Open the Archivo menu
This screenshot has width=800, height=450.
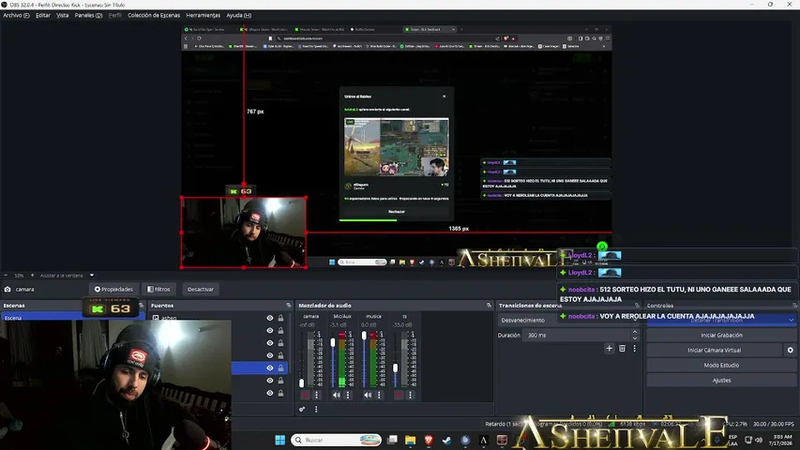[16, 15]
